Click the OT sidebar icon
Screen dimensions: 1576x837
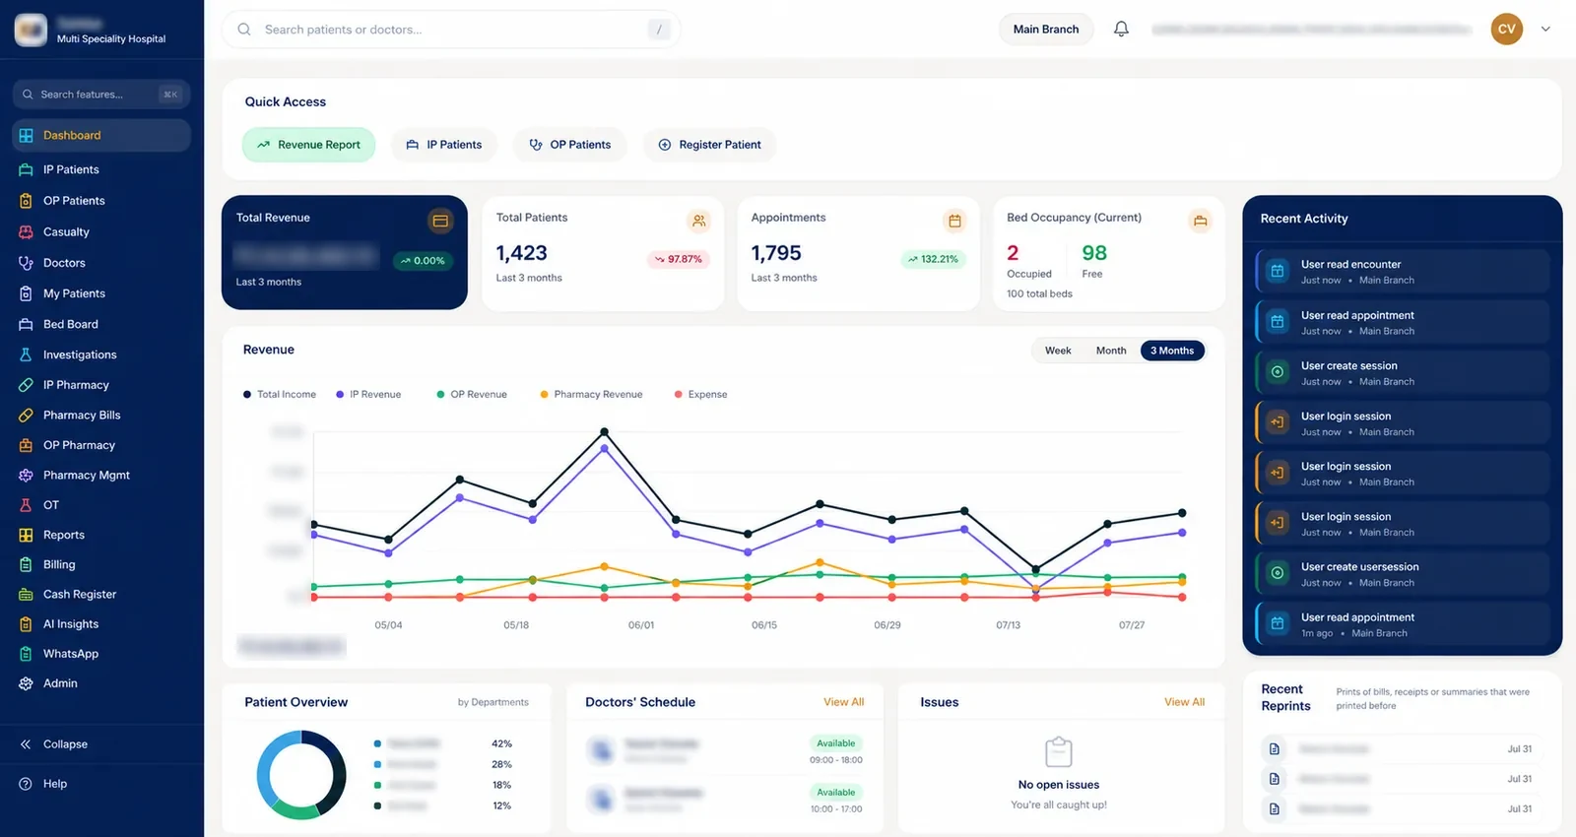(x=26, y=505)
